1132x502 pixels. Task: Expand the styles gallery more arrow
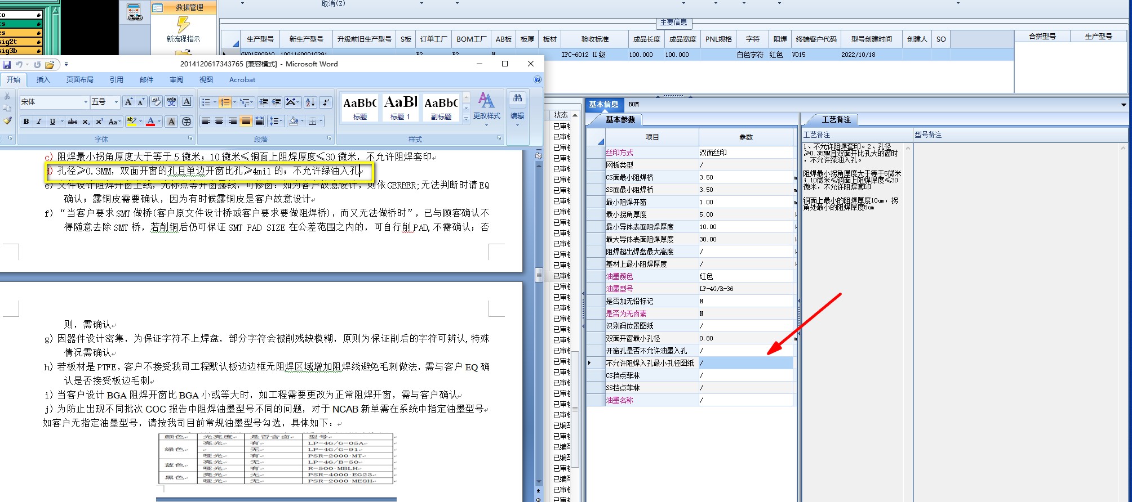[x=466, y=119]
